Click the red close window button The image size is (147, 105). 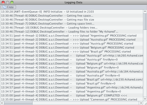[x=3, y=2]
